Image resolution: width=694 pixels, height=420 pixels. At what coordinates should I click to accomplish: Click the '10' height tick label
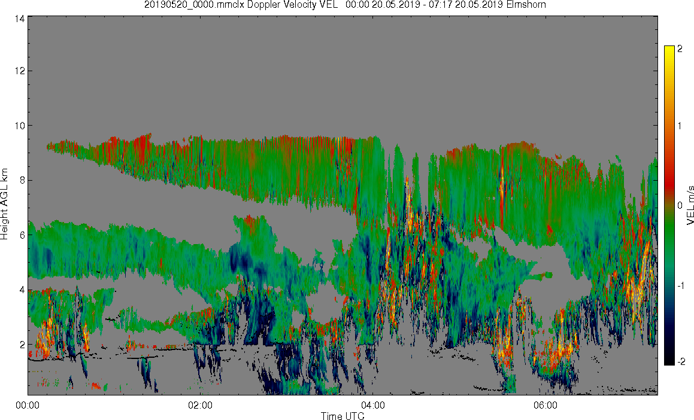click(x=19, y=126)
